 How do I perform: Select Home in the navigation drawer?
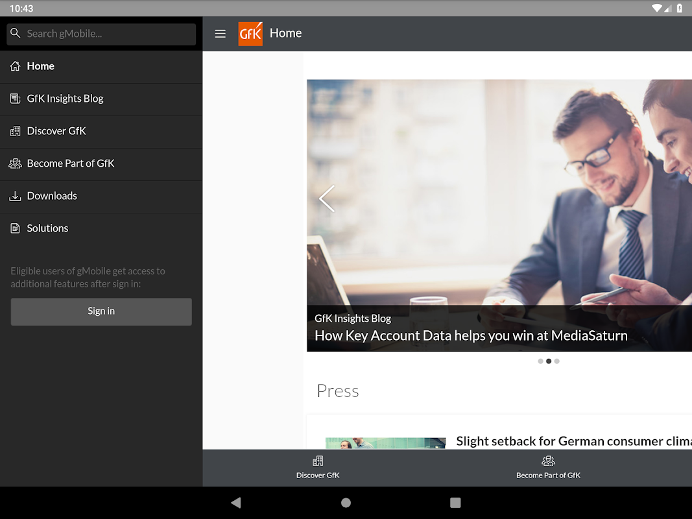101,67
